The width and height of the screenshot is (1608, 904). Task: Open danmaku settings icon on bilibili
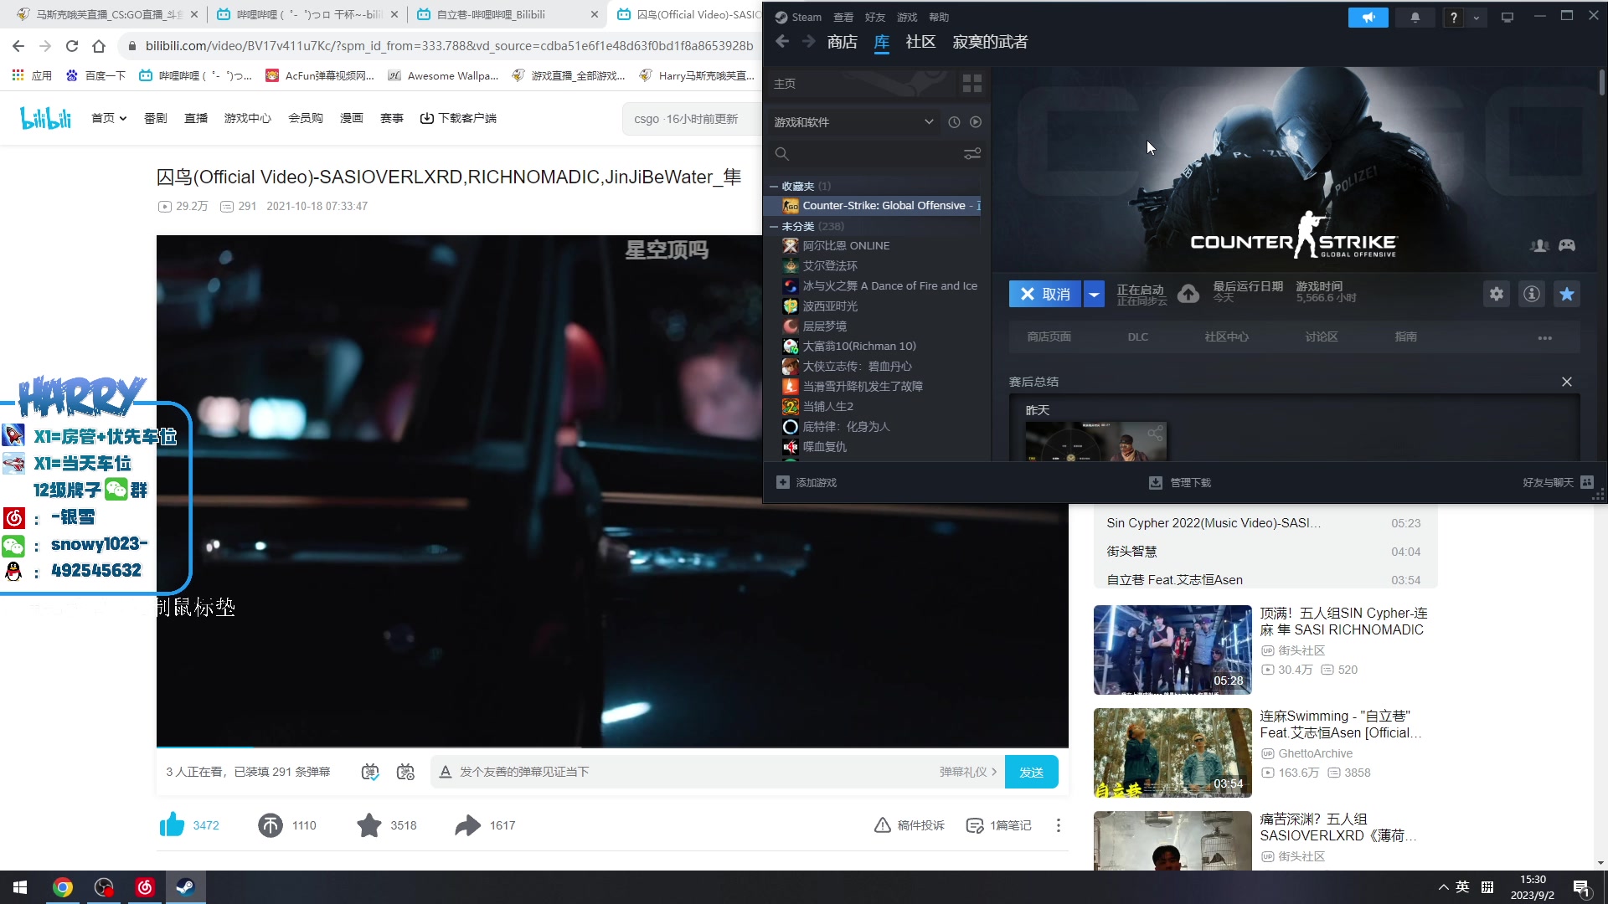405,772
